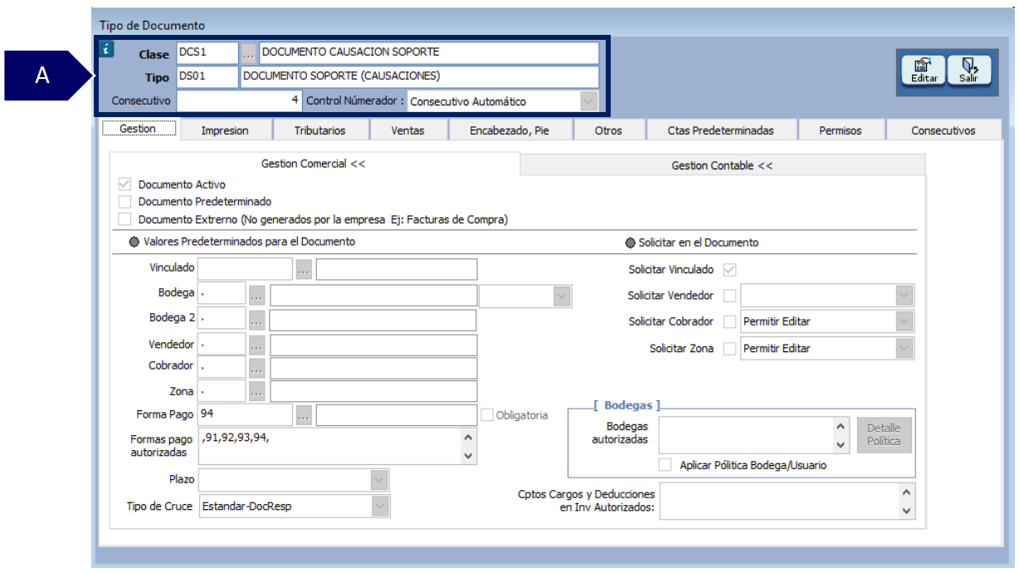Click the Detalle Política button
Screen dimensions: 1019x573
coord(884,435)
